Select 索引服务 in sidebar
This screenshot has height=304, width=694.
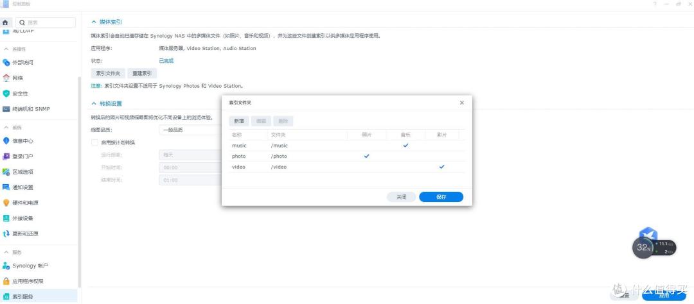click(x=39, y=296)
